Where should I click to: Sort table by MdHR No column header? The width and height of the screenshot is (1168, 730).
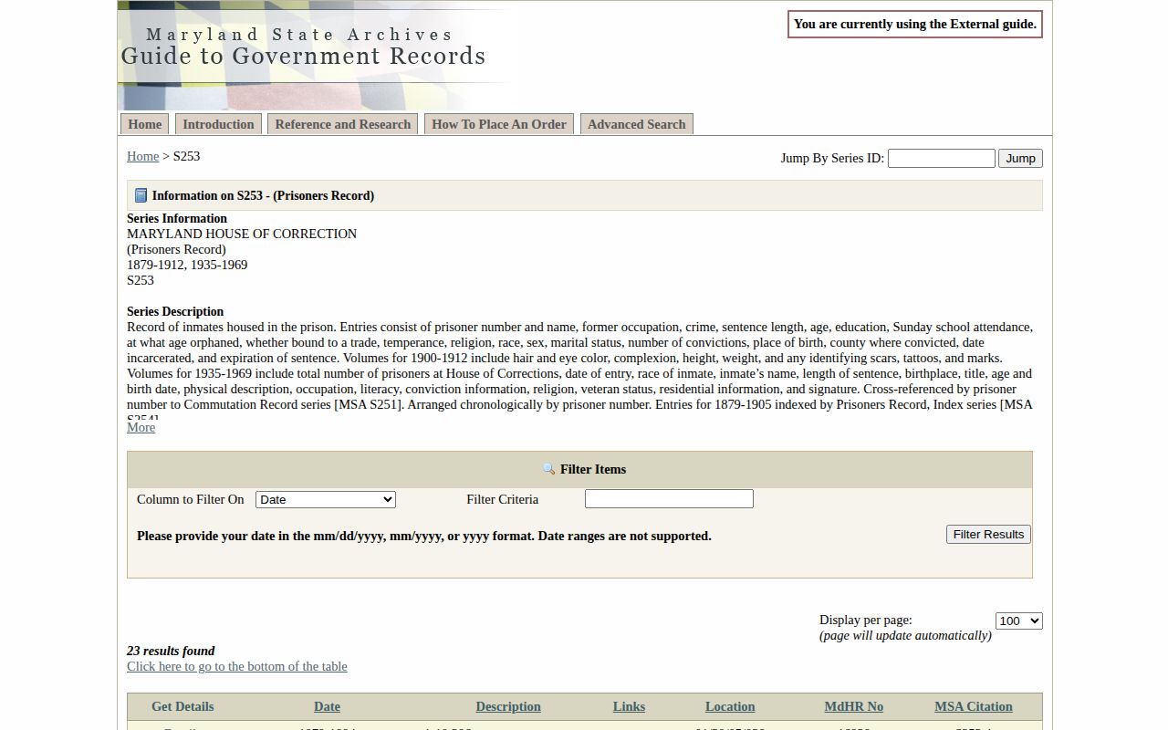point(854,706)
